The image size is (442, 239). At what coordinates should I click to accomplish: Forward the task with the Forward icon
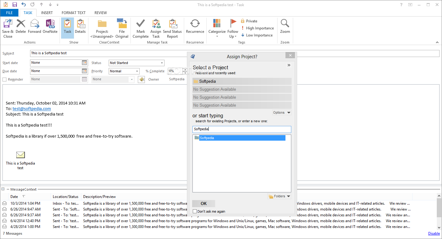34,26
